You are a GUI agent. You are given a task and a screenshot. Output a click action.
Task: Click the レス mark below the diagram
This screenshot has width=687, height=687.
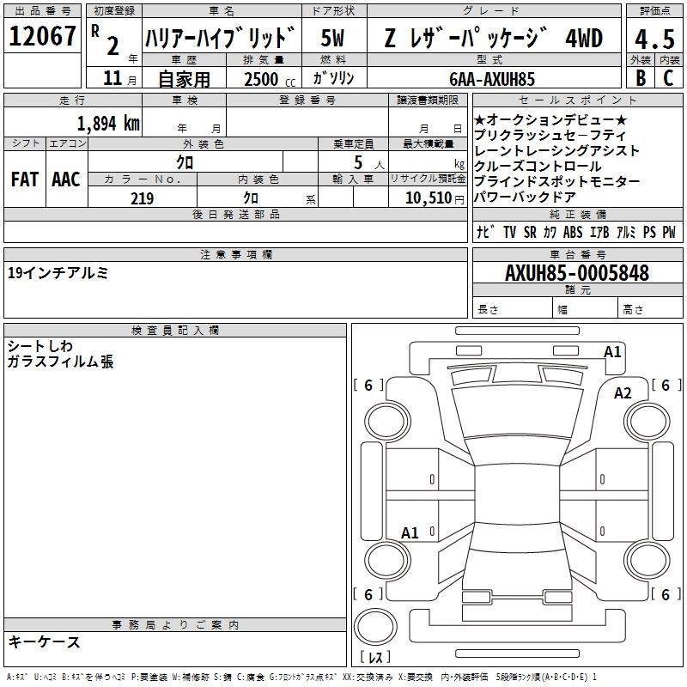(x=374, y=657)
